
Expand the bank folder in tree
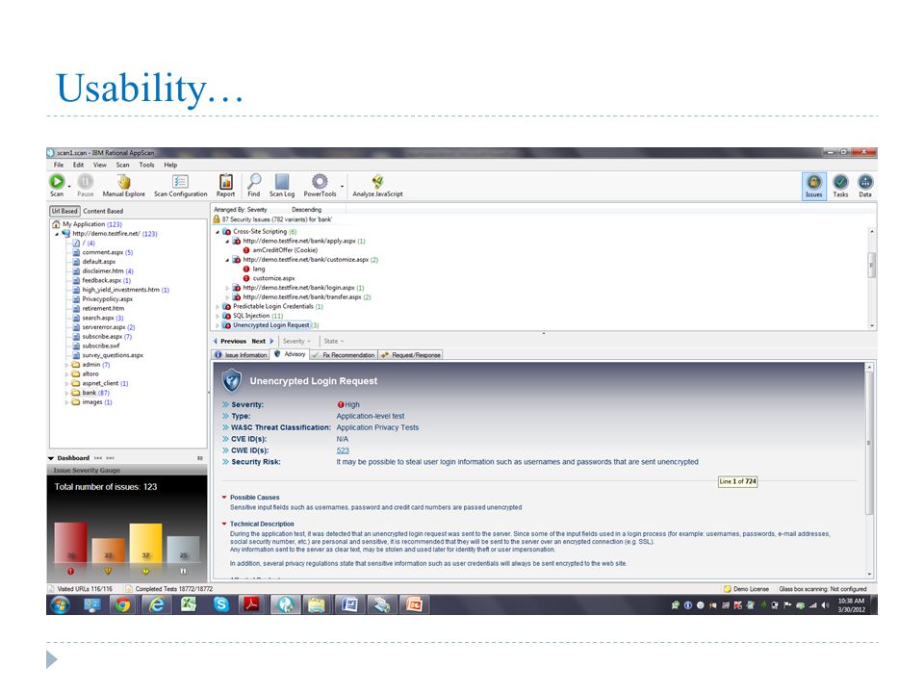66,393
